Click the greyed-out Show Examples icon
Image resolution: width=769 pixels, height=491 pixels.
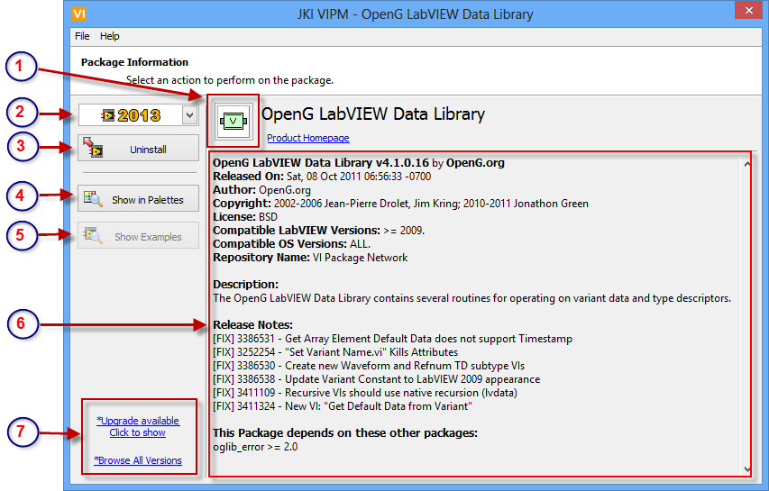tap(92, 237)
